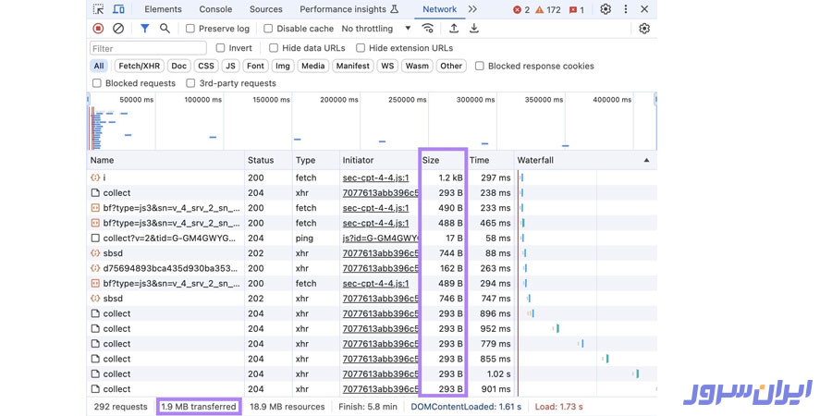Clear the network log

118,29
